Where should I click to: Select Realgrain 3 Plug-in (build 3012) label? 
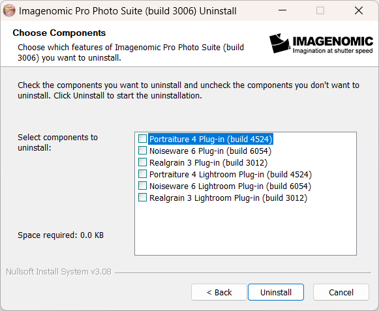click(x=208, y=162)
